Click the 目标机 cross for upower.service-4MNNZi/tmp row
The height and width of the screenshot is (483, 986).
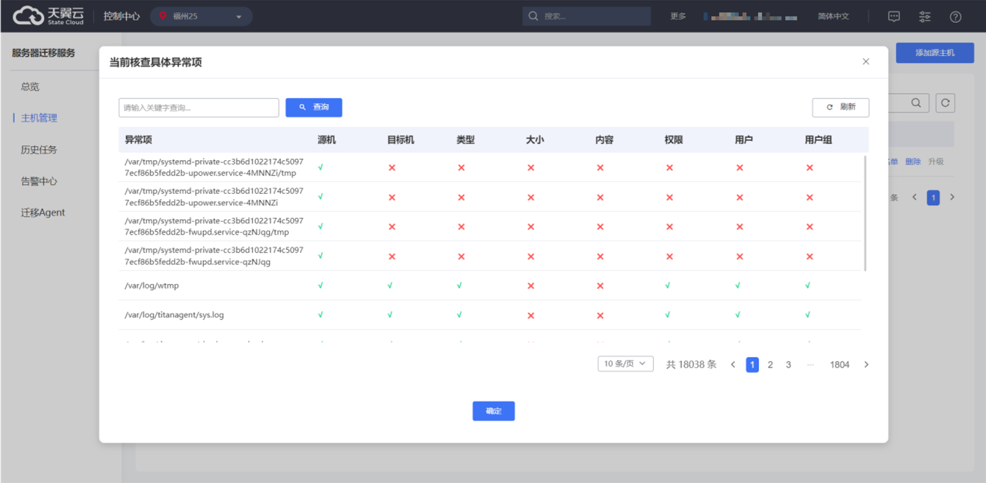(x=392, y=168)
